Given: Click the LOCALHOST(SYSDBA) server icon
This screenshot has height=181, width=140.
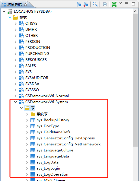Looking at the screenshot, I should pos(10,11).
